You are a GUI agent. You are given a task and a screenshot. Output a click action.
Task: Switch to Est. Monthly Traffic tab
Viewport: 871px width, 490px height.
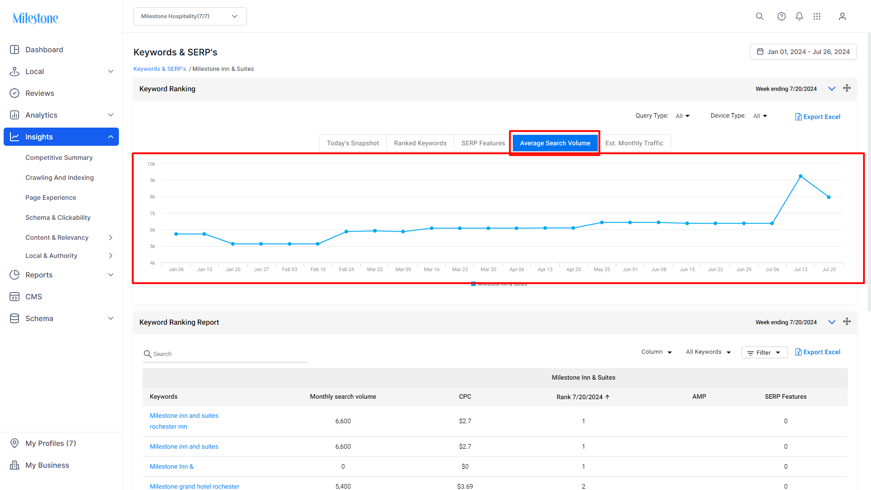[x=634, y=143]
